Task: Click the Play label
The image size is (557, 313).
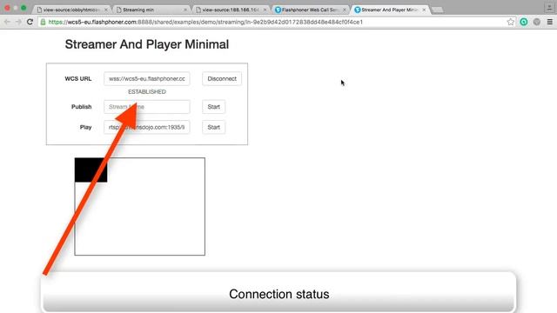Action: click(x=85, y=128)
